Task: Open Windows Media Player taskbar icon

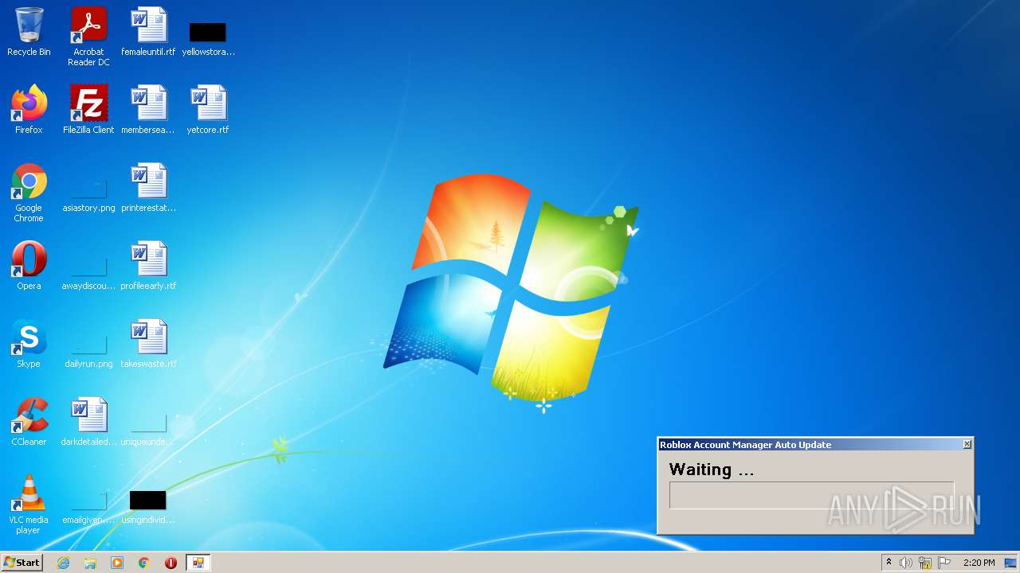Action: pyautogui.click(x=117, y=563)
